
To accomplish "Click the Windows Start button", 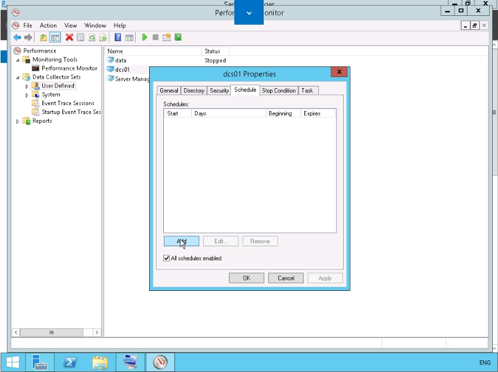I will (12, 362).
